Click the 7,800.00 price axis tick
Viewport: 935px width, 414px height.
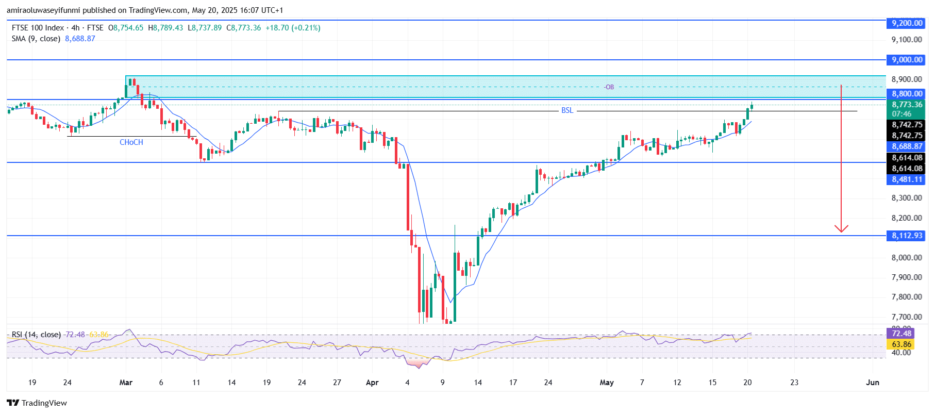tap(907, 297)
